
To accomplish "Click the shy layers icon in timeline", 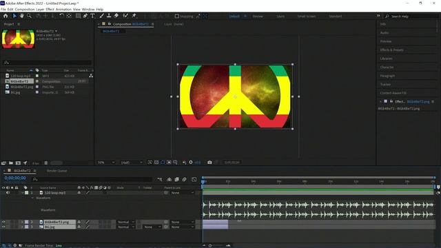I will (169, 179).
